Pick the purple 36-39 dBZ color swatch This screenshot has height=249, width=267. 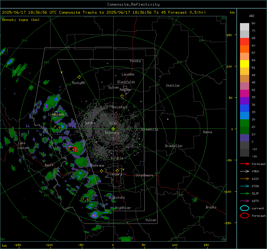244,101
